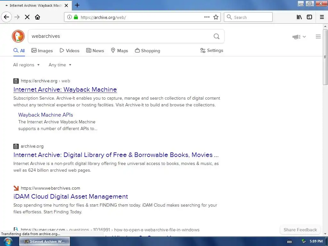Switch to the Videos tab
Screen dimensions: 328x246
(70, 51)
